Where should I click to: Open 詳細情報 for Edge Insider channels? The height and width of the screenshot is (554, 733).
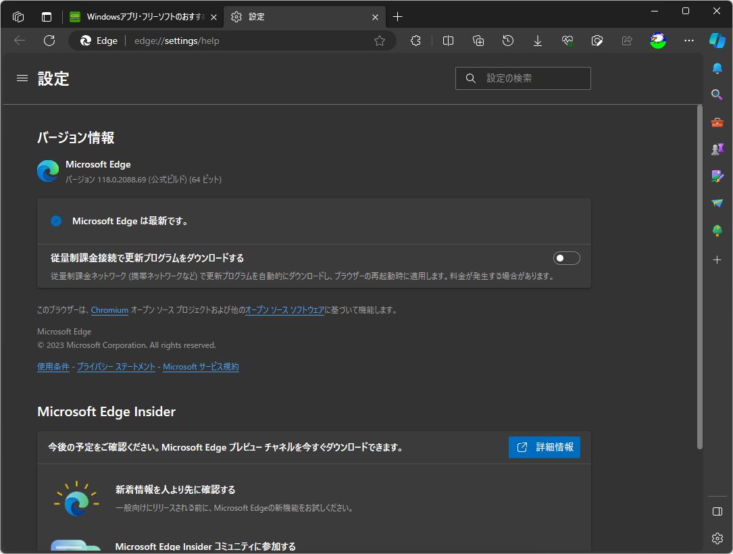(545, 447)
